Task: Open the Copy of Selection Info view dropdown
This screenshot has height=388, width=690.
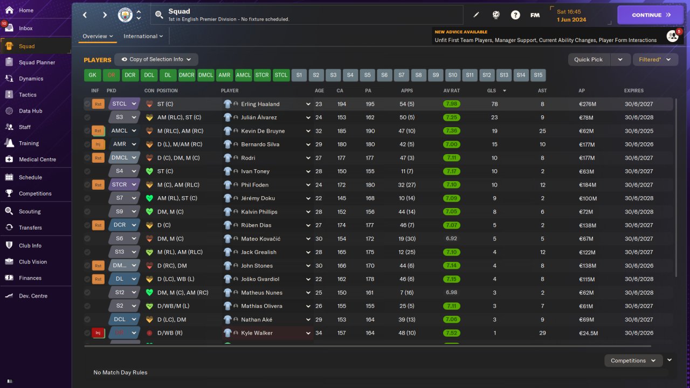Action: point(156,59)
